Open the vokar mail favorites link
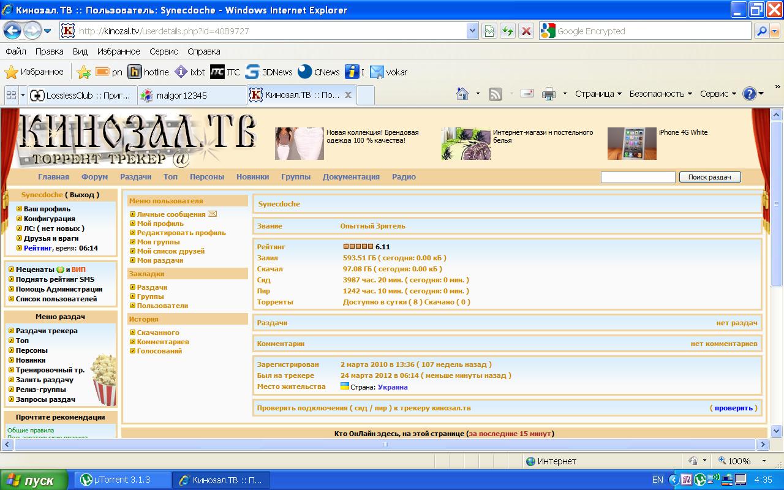 pos(389,72)
